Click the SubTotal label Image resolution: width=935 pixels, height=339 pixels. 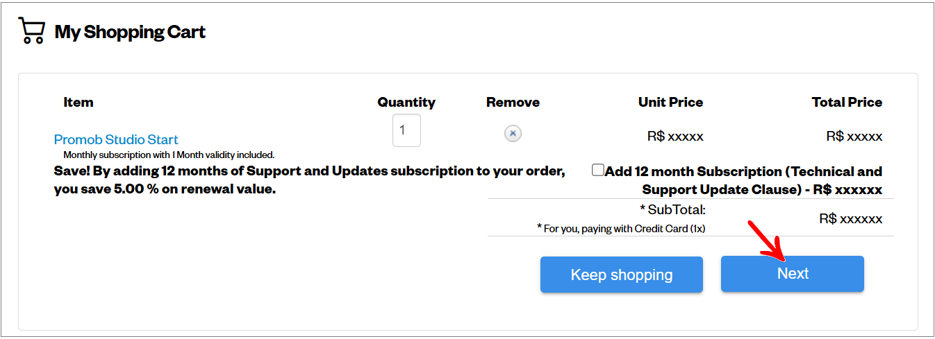(x=672, y=209)
